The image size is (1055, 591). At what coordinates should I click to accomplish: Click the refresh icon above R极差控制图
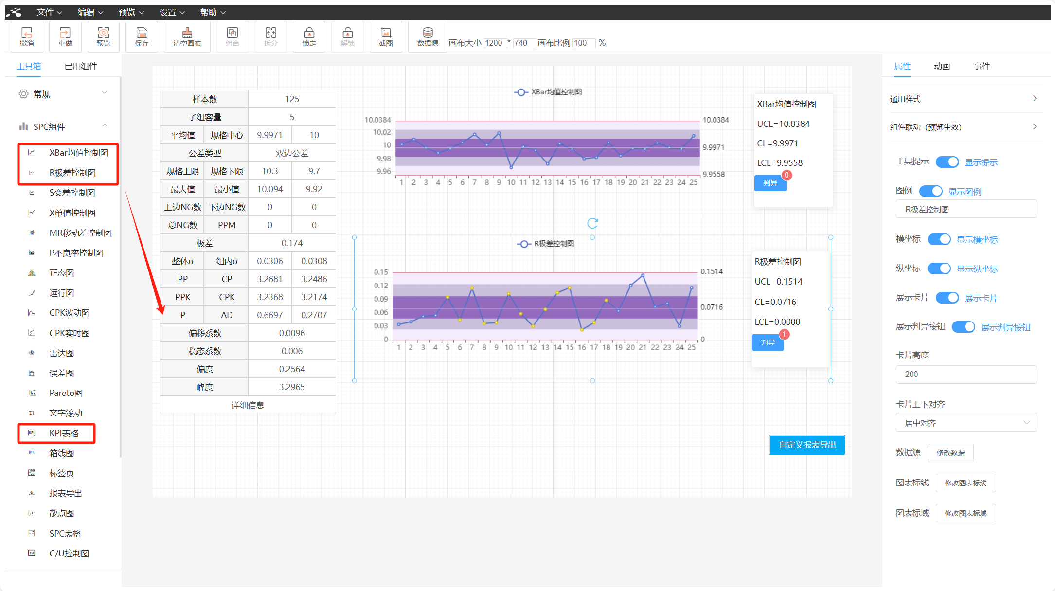click(x=592, y=223)
